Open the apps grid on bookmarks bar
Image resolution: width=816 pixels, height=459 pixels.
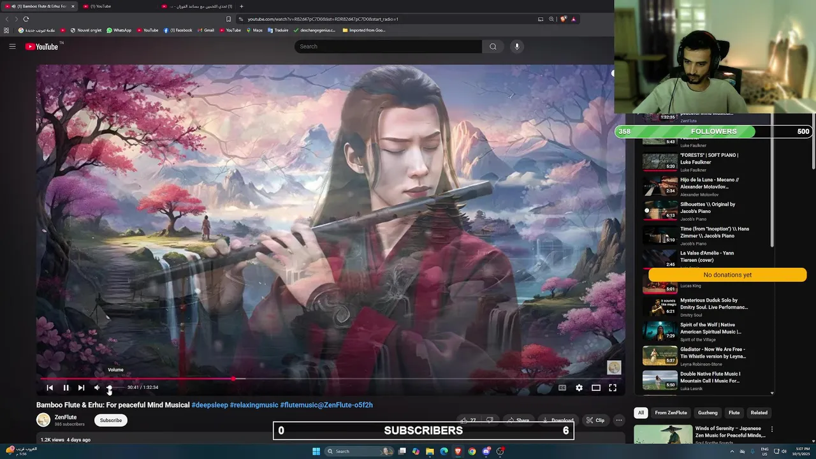click(6, 30)
